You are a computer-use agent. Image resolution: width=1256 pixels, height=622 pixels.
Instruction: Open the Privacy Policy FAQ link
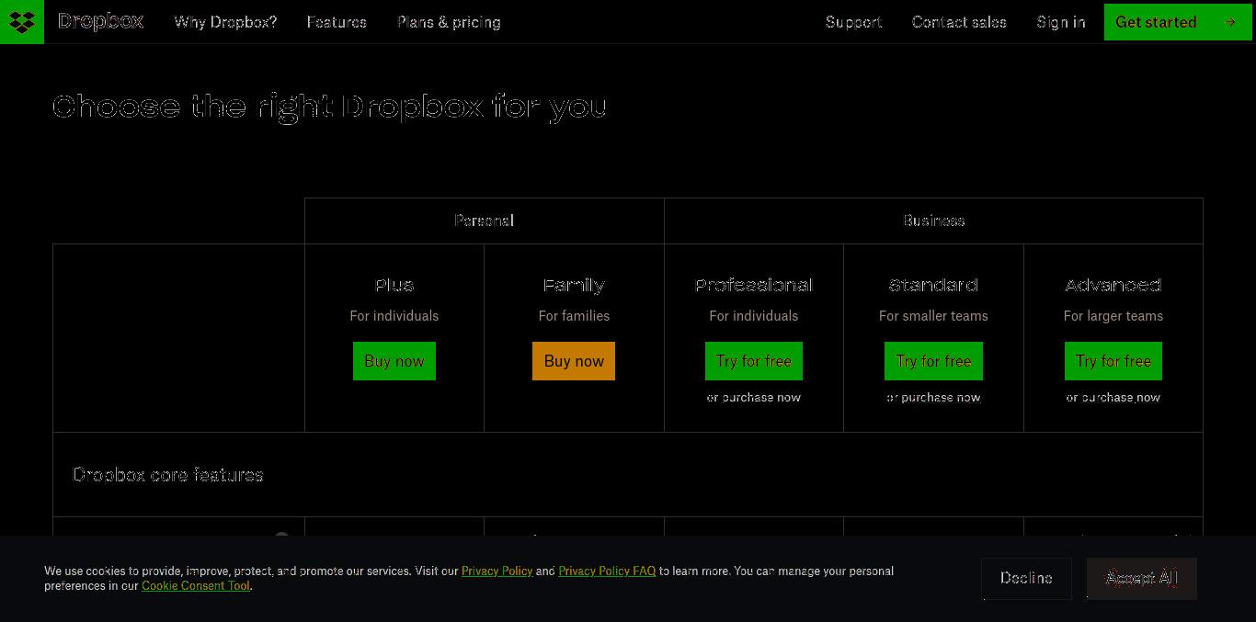coord(607,571)
